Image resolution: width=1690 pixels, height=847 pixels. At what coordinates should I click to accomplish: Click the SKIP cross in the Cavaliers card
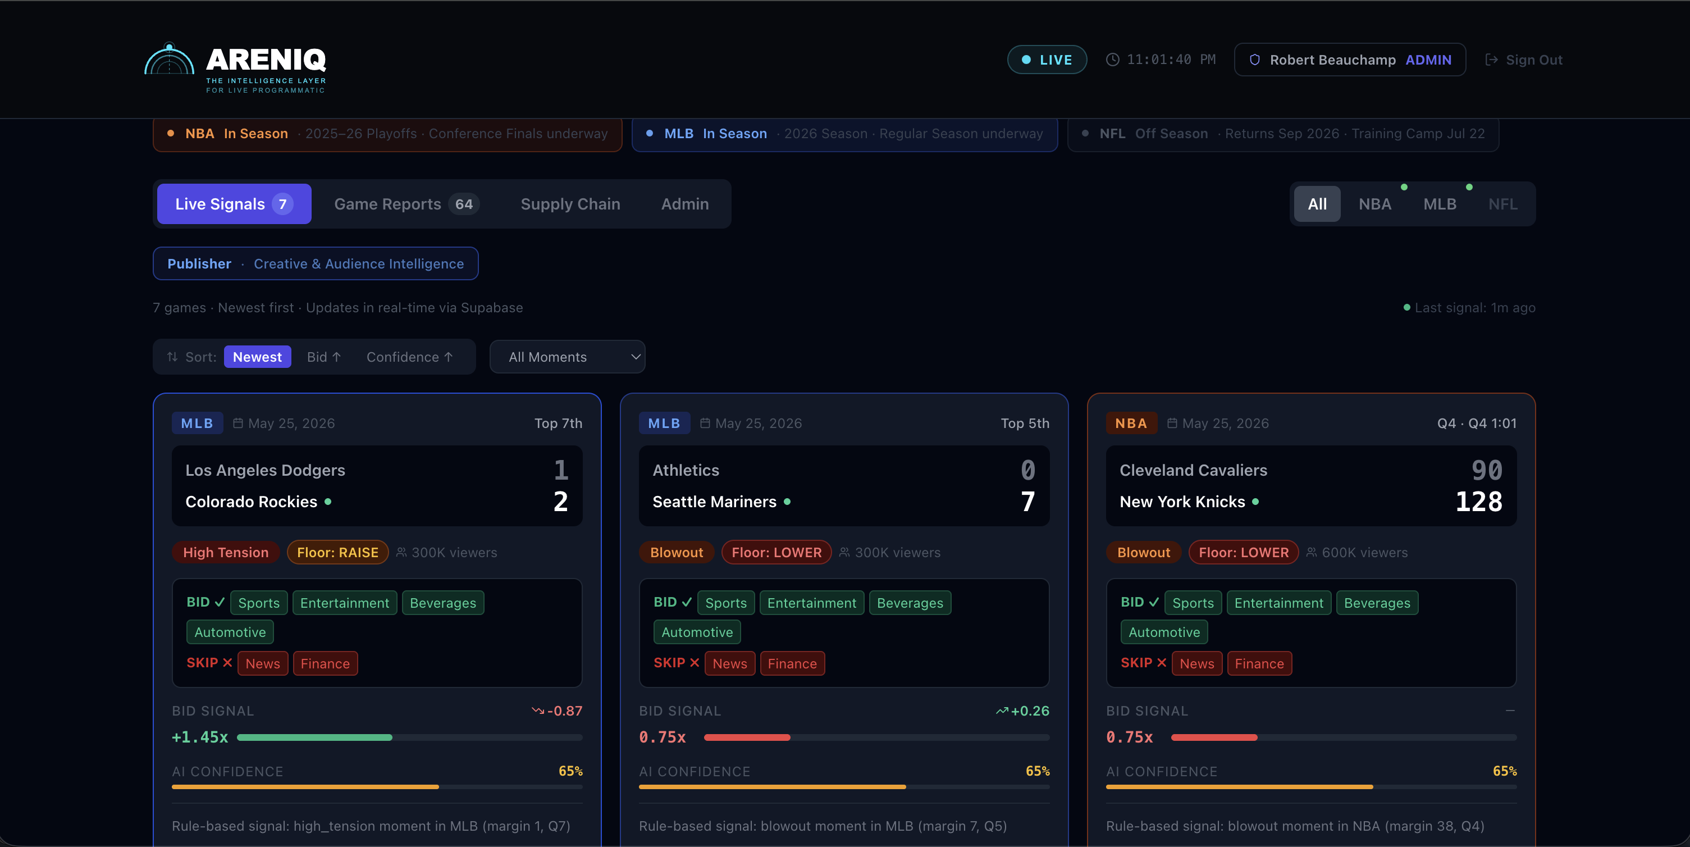pyautogui.click(x=1162, y=663)
